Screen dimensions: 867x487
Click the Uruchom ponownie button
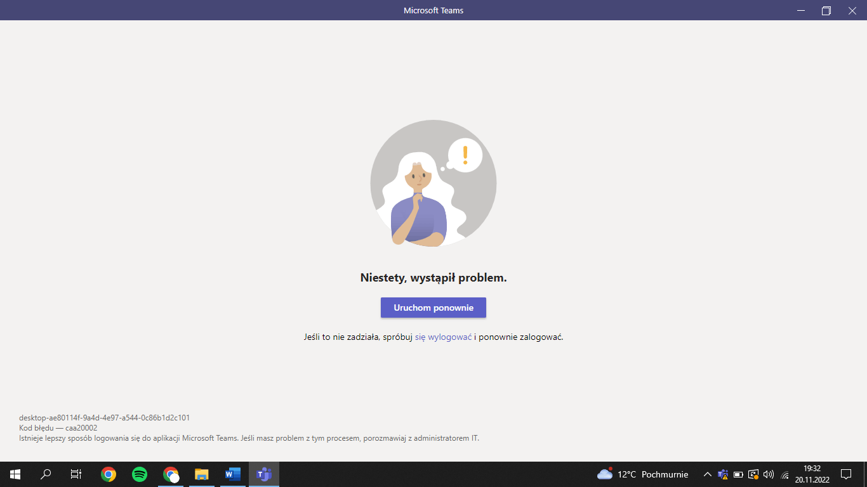point(433,308)
